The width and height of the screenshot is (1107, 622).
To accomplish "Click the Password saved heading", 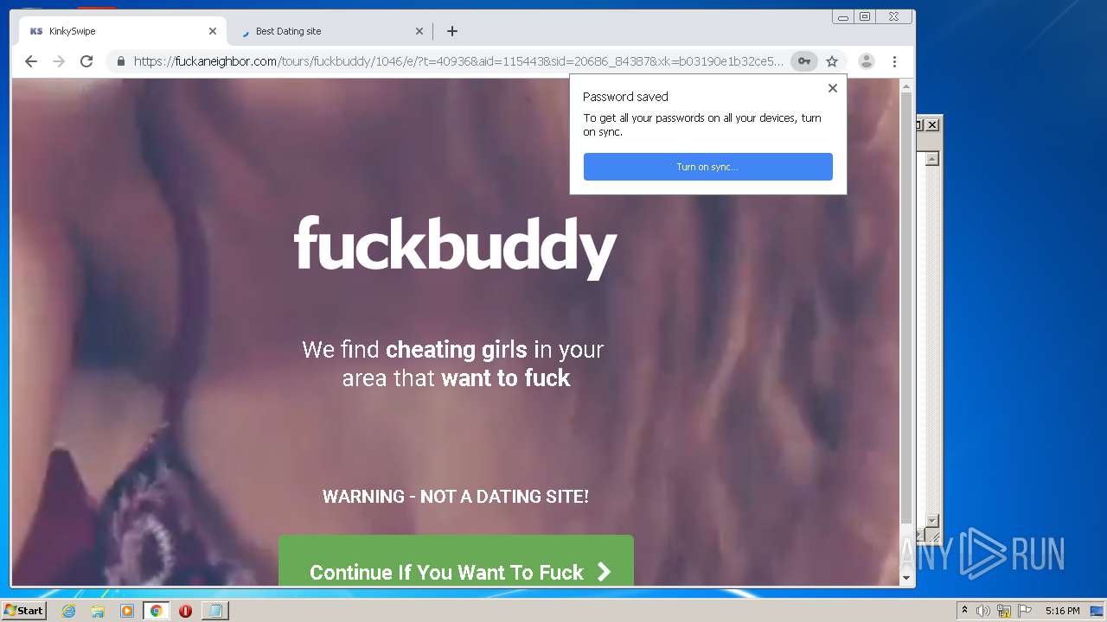I will 625,97.
